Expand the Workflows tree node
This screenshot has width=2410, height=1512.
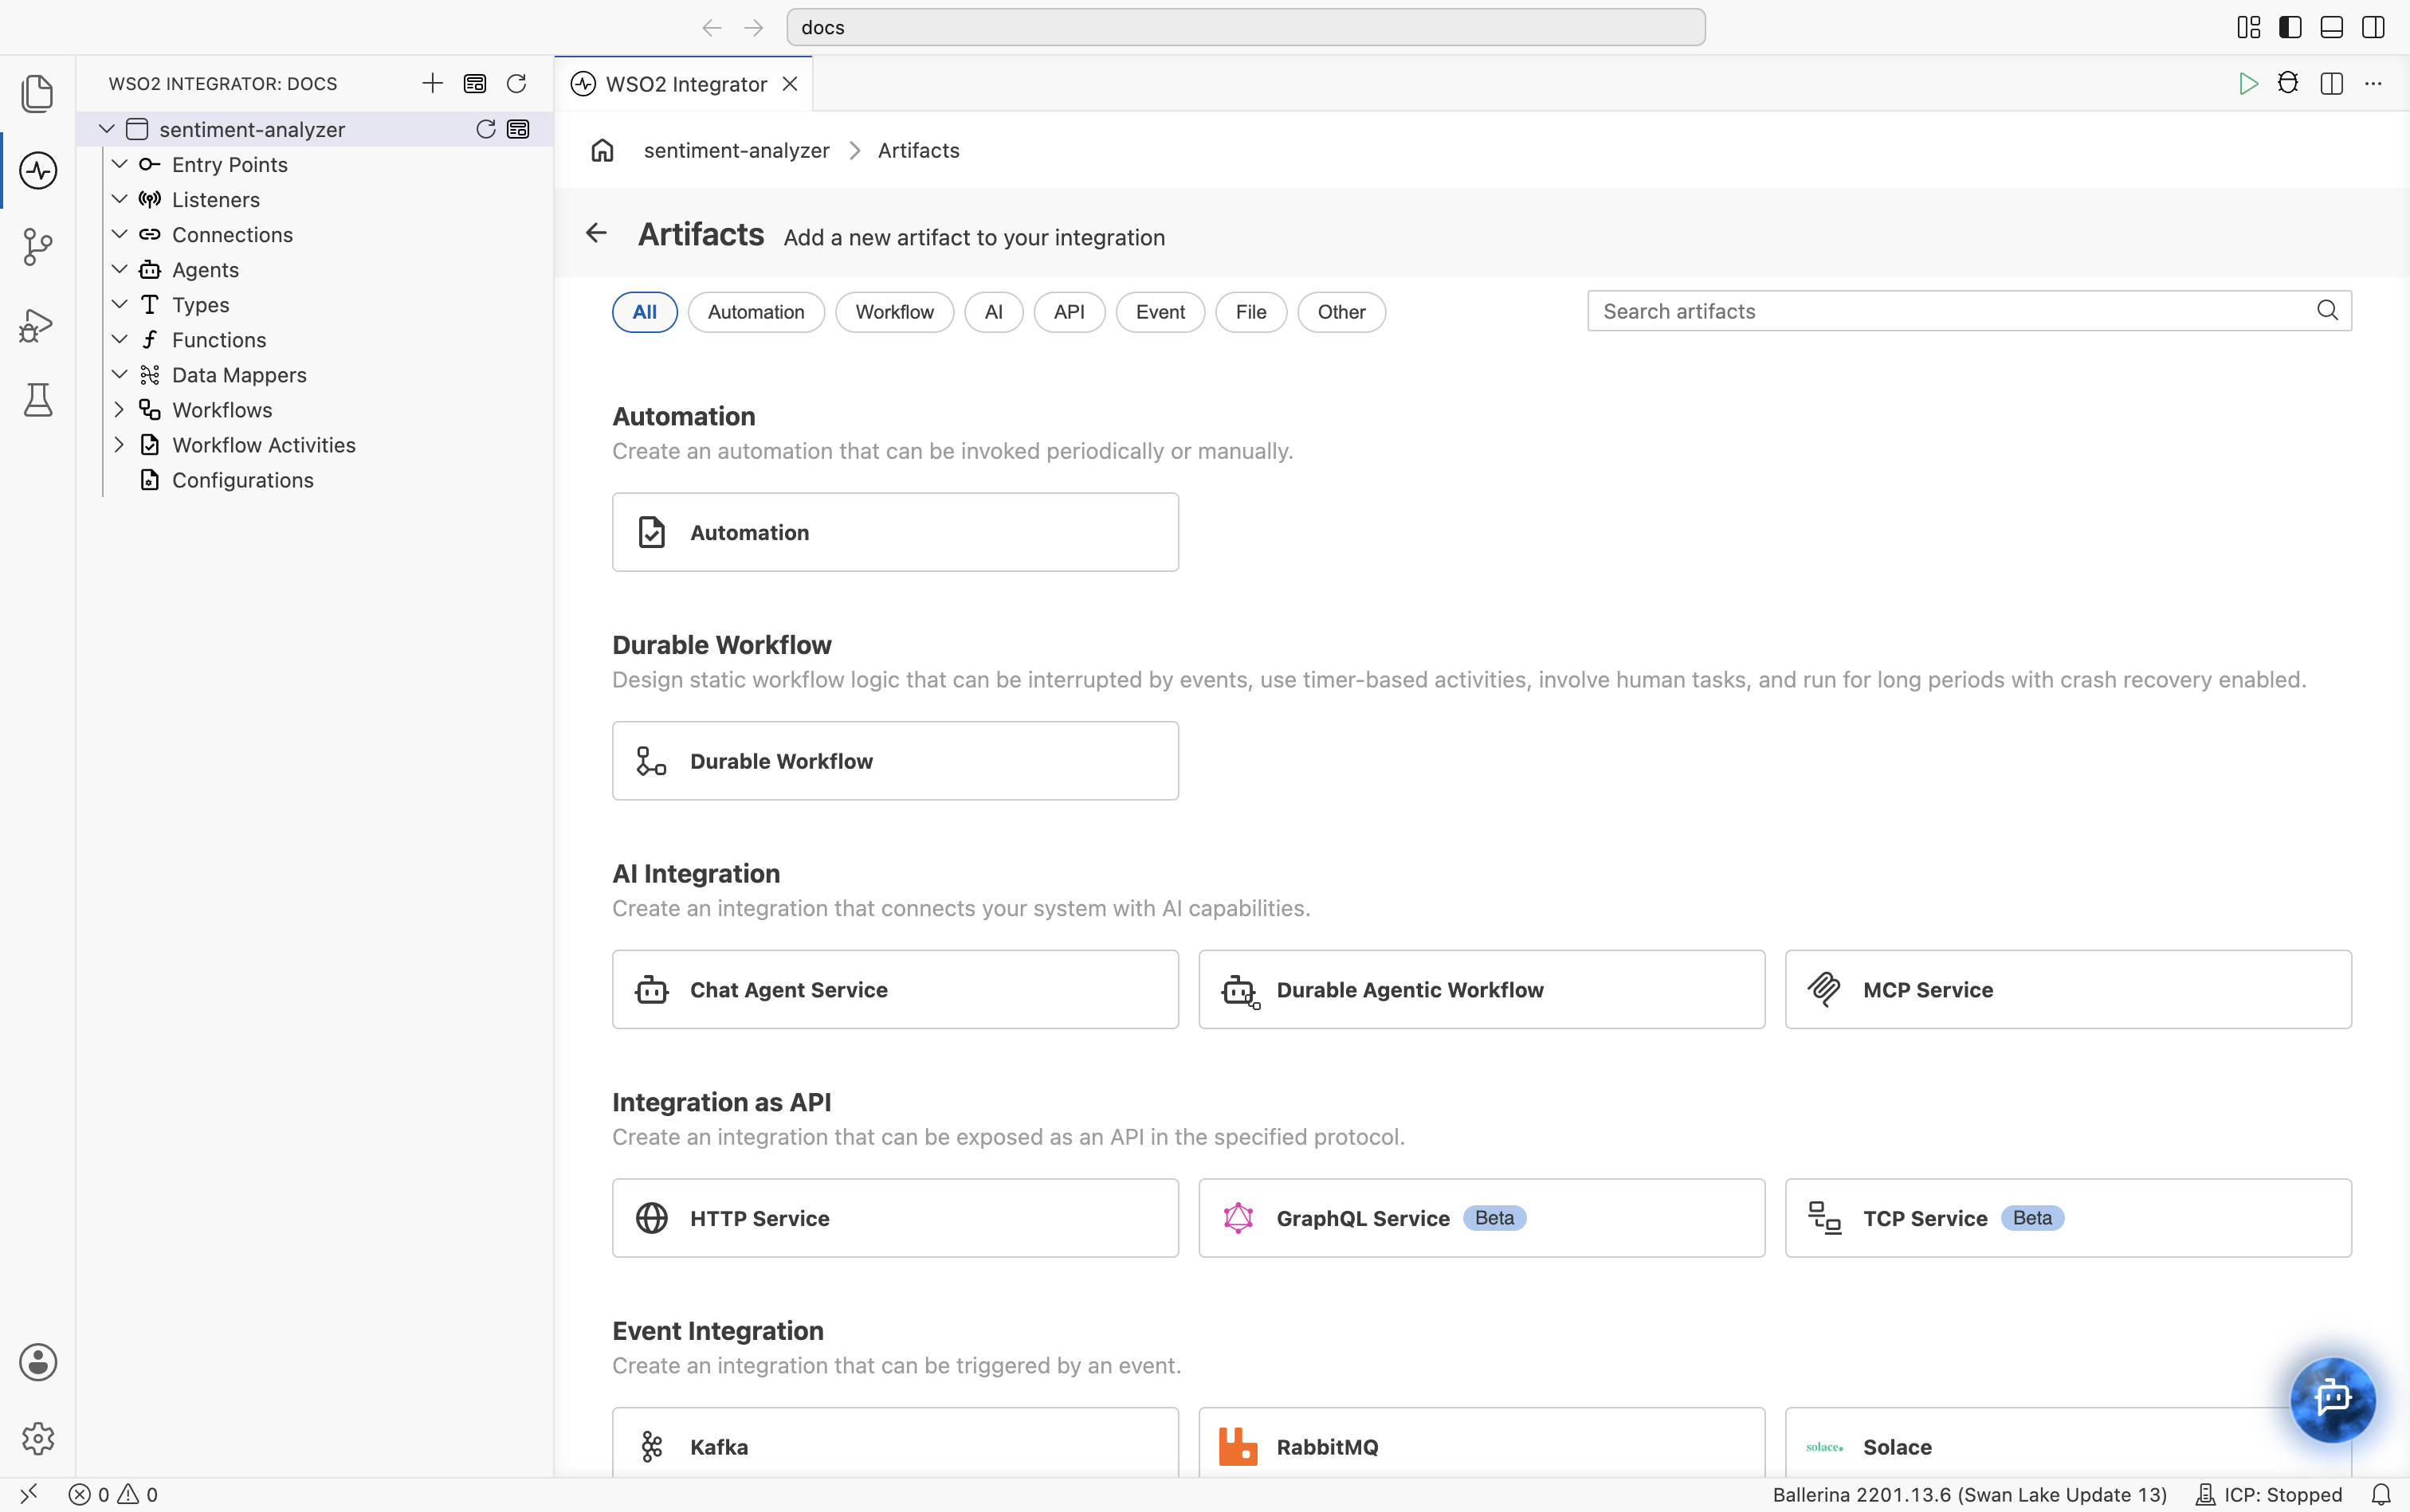tap(119, 409)
